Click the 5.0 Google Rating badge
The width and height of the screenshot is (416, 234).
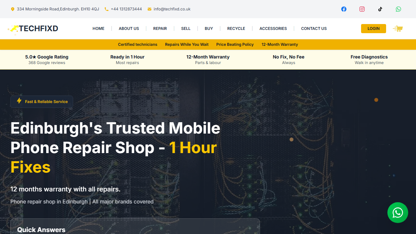[47, 59]
